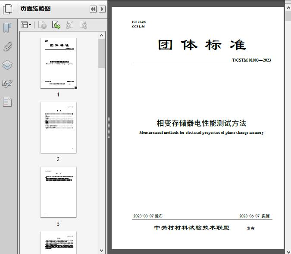
Task: Click the page resize handle on thumbnail 1
Action: click(x=76, y=88)
